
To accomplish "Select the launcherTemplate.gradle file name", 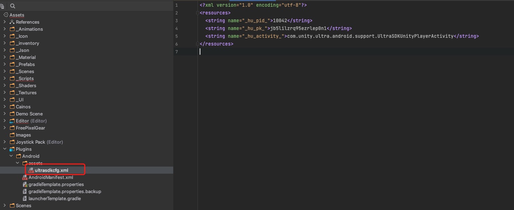I will coord(55,198).
